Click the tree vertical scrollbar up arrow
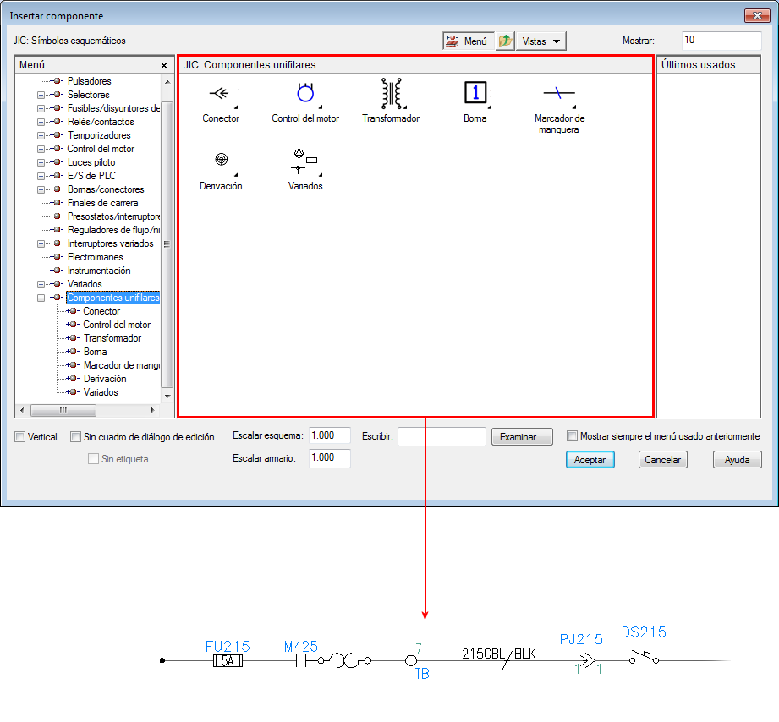779x722 pixels. (x=167, y=82)
